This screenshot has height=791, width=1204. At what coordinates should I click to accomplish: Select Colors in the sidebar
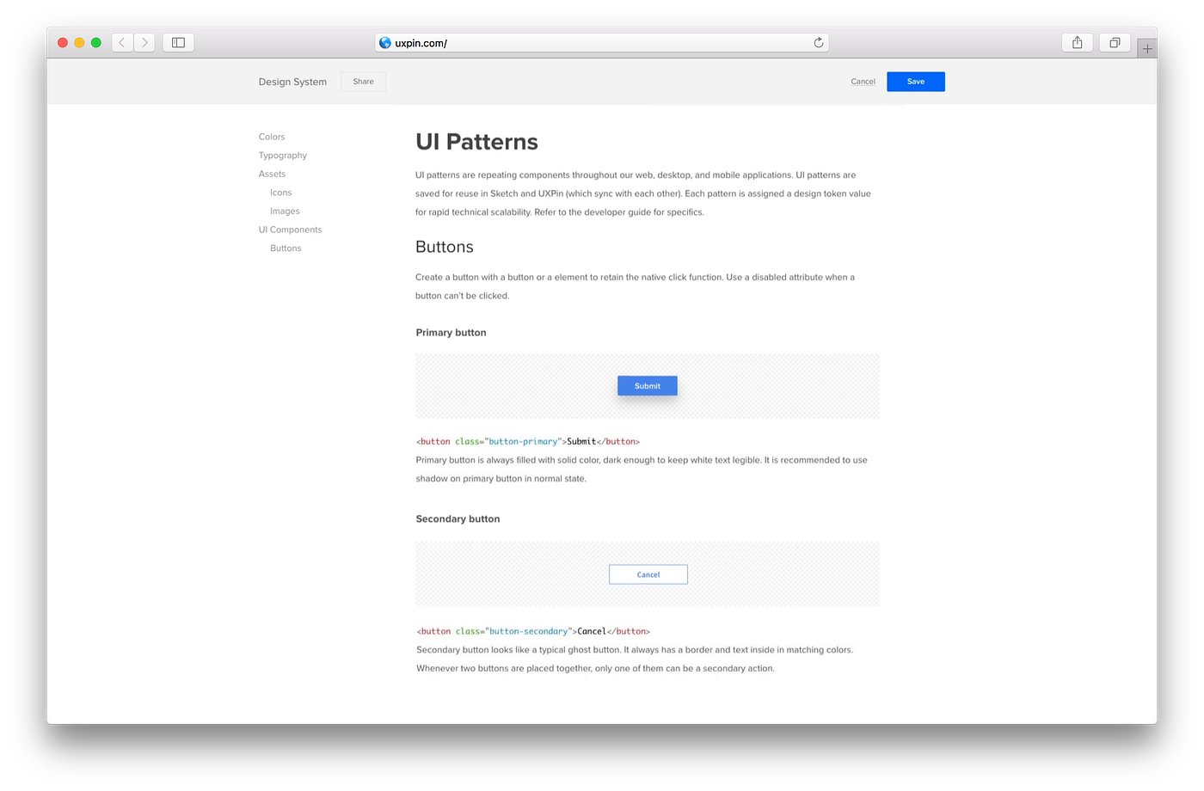271,136
